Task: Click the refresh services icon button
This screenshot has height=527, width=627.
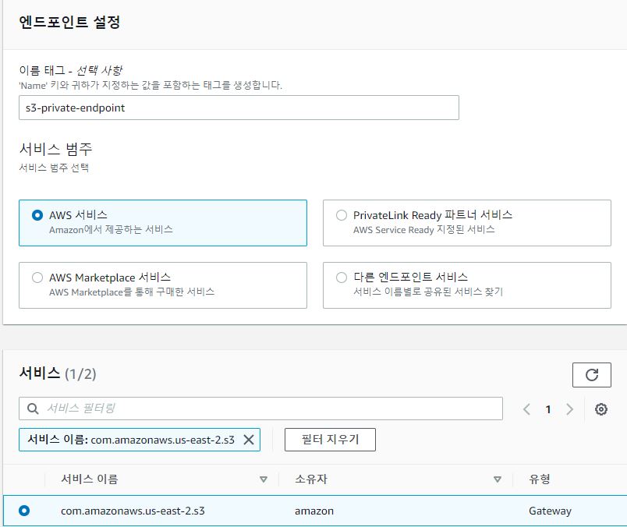Action: pyautogui.click(x=591, y=375)
